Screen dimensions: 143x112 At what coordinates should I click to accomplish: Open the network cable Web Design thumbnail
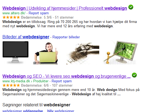coord(83,53)
